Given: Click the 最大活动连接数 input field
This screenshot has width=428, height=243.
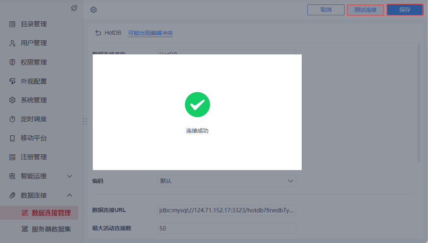Looking at the screenshot, I should [x=227, y=228].
